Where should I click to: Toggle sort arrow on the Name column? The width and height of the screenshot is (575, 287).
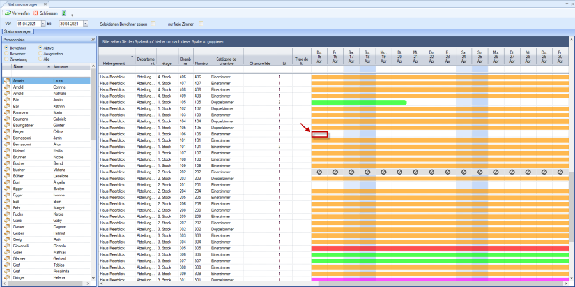click(49, 67)
